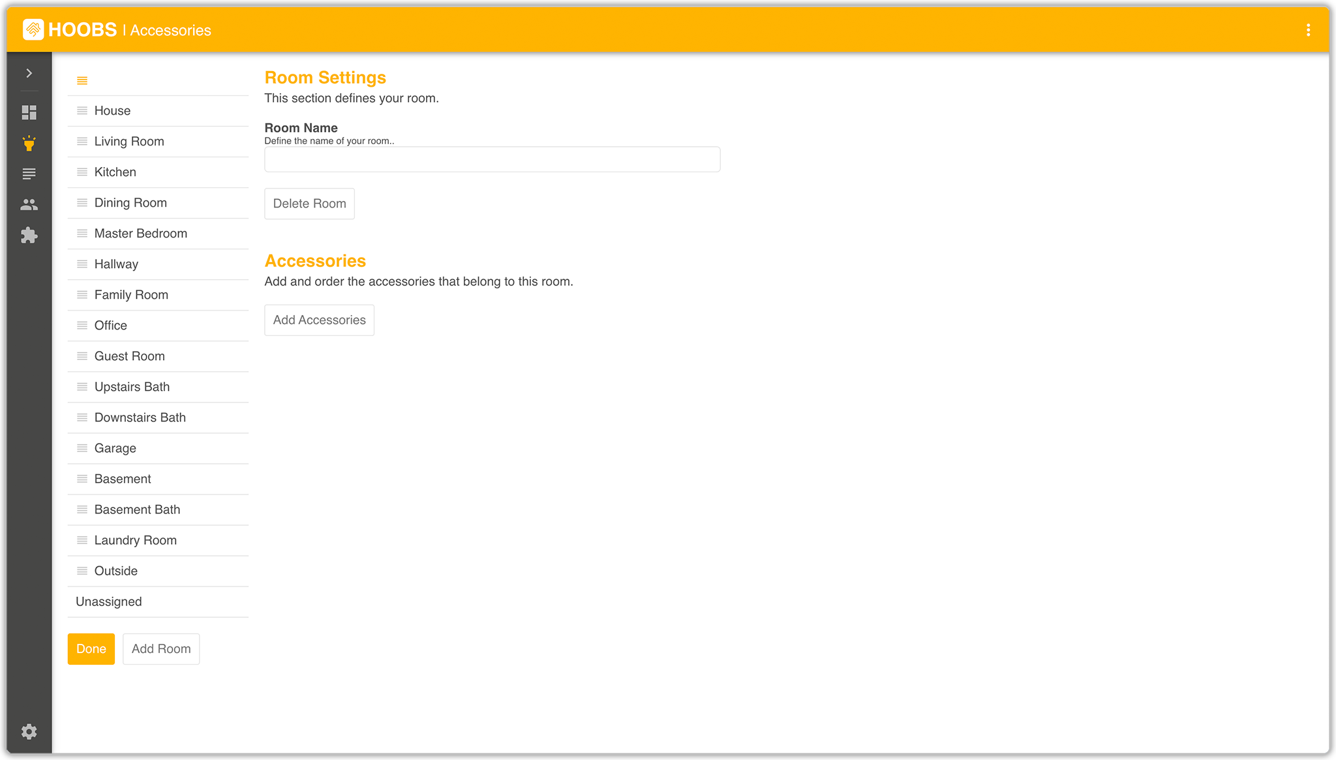Open the Accessories flashlight icon
The image size is (1336, 760).
(29, 144)
